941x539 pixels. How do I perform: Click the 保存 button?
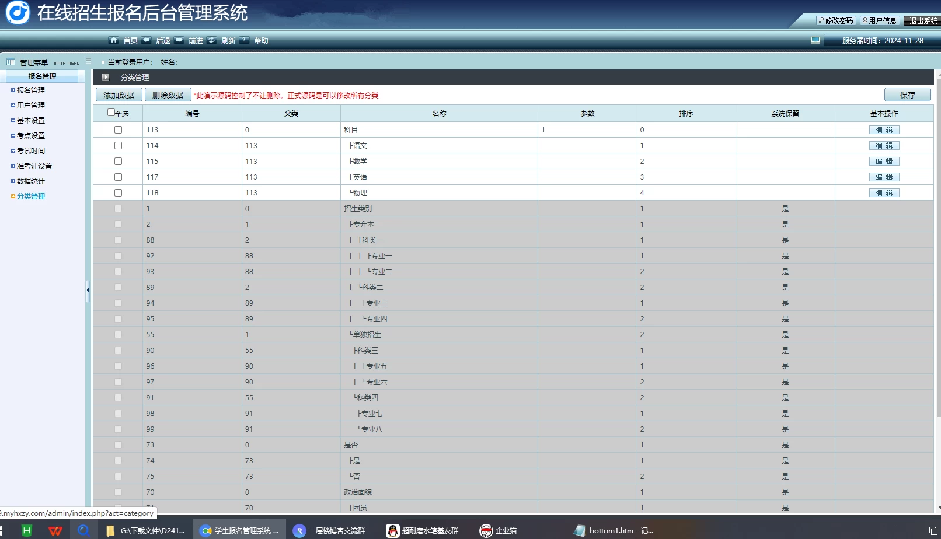pos(907,95)
